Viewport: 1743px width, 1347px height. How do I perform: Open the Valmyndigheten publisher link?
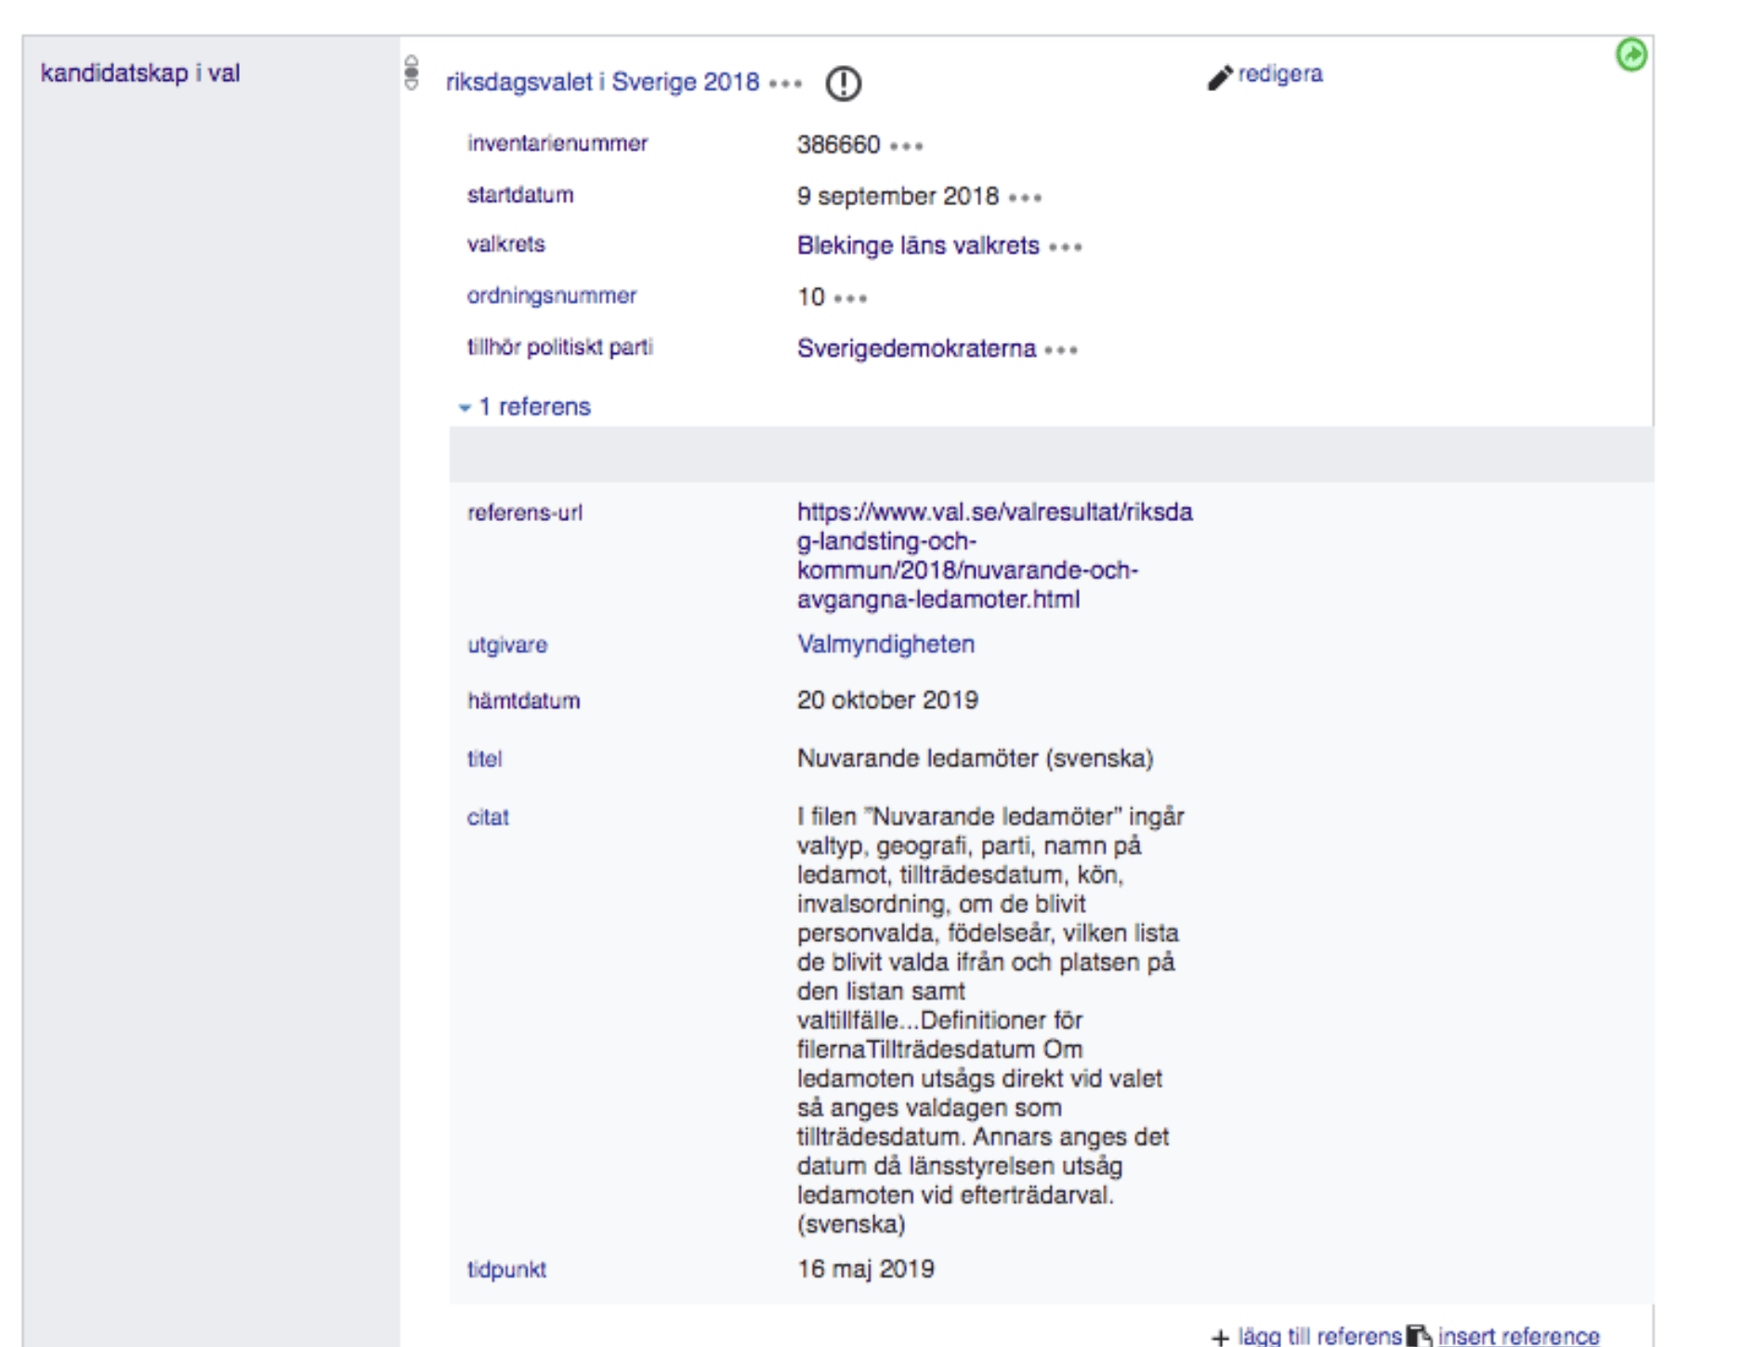click(x=885, y=644)
